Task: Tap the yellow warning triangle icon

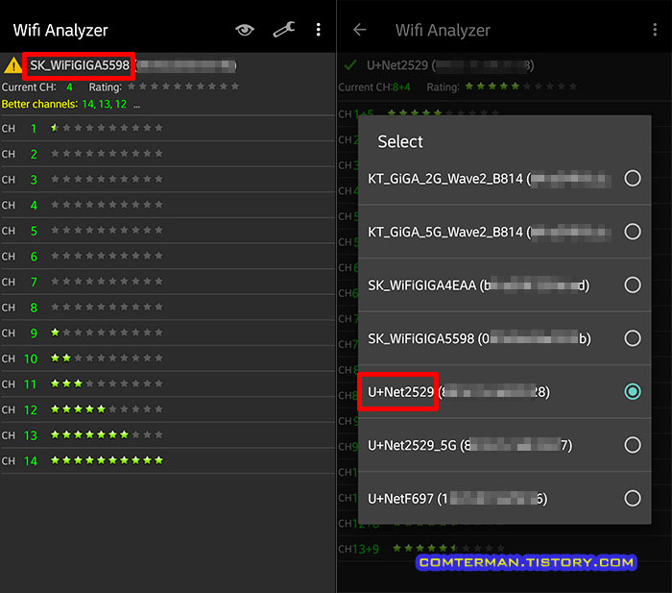Action: point(12,65)
